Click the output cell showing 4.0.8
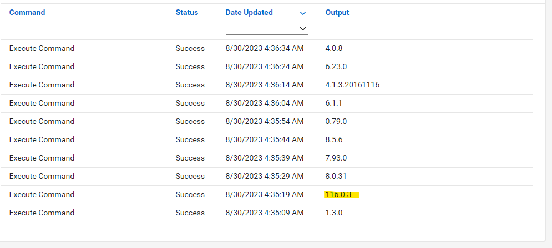The width and height of the screenshot is (552, 248). pyautogui.click(x=334, y=48)
